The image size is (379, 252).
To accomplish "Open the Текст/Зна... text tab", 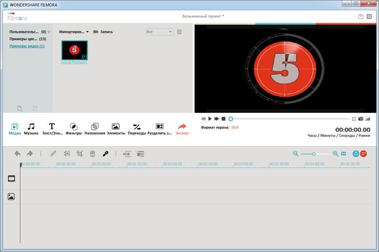I will click(52, 129).
